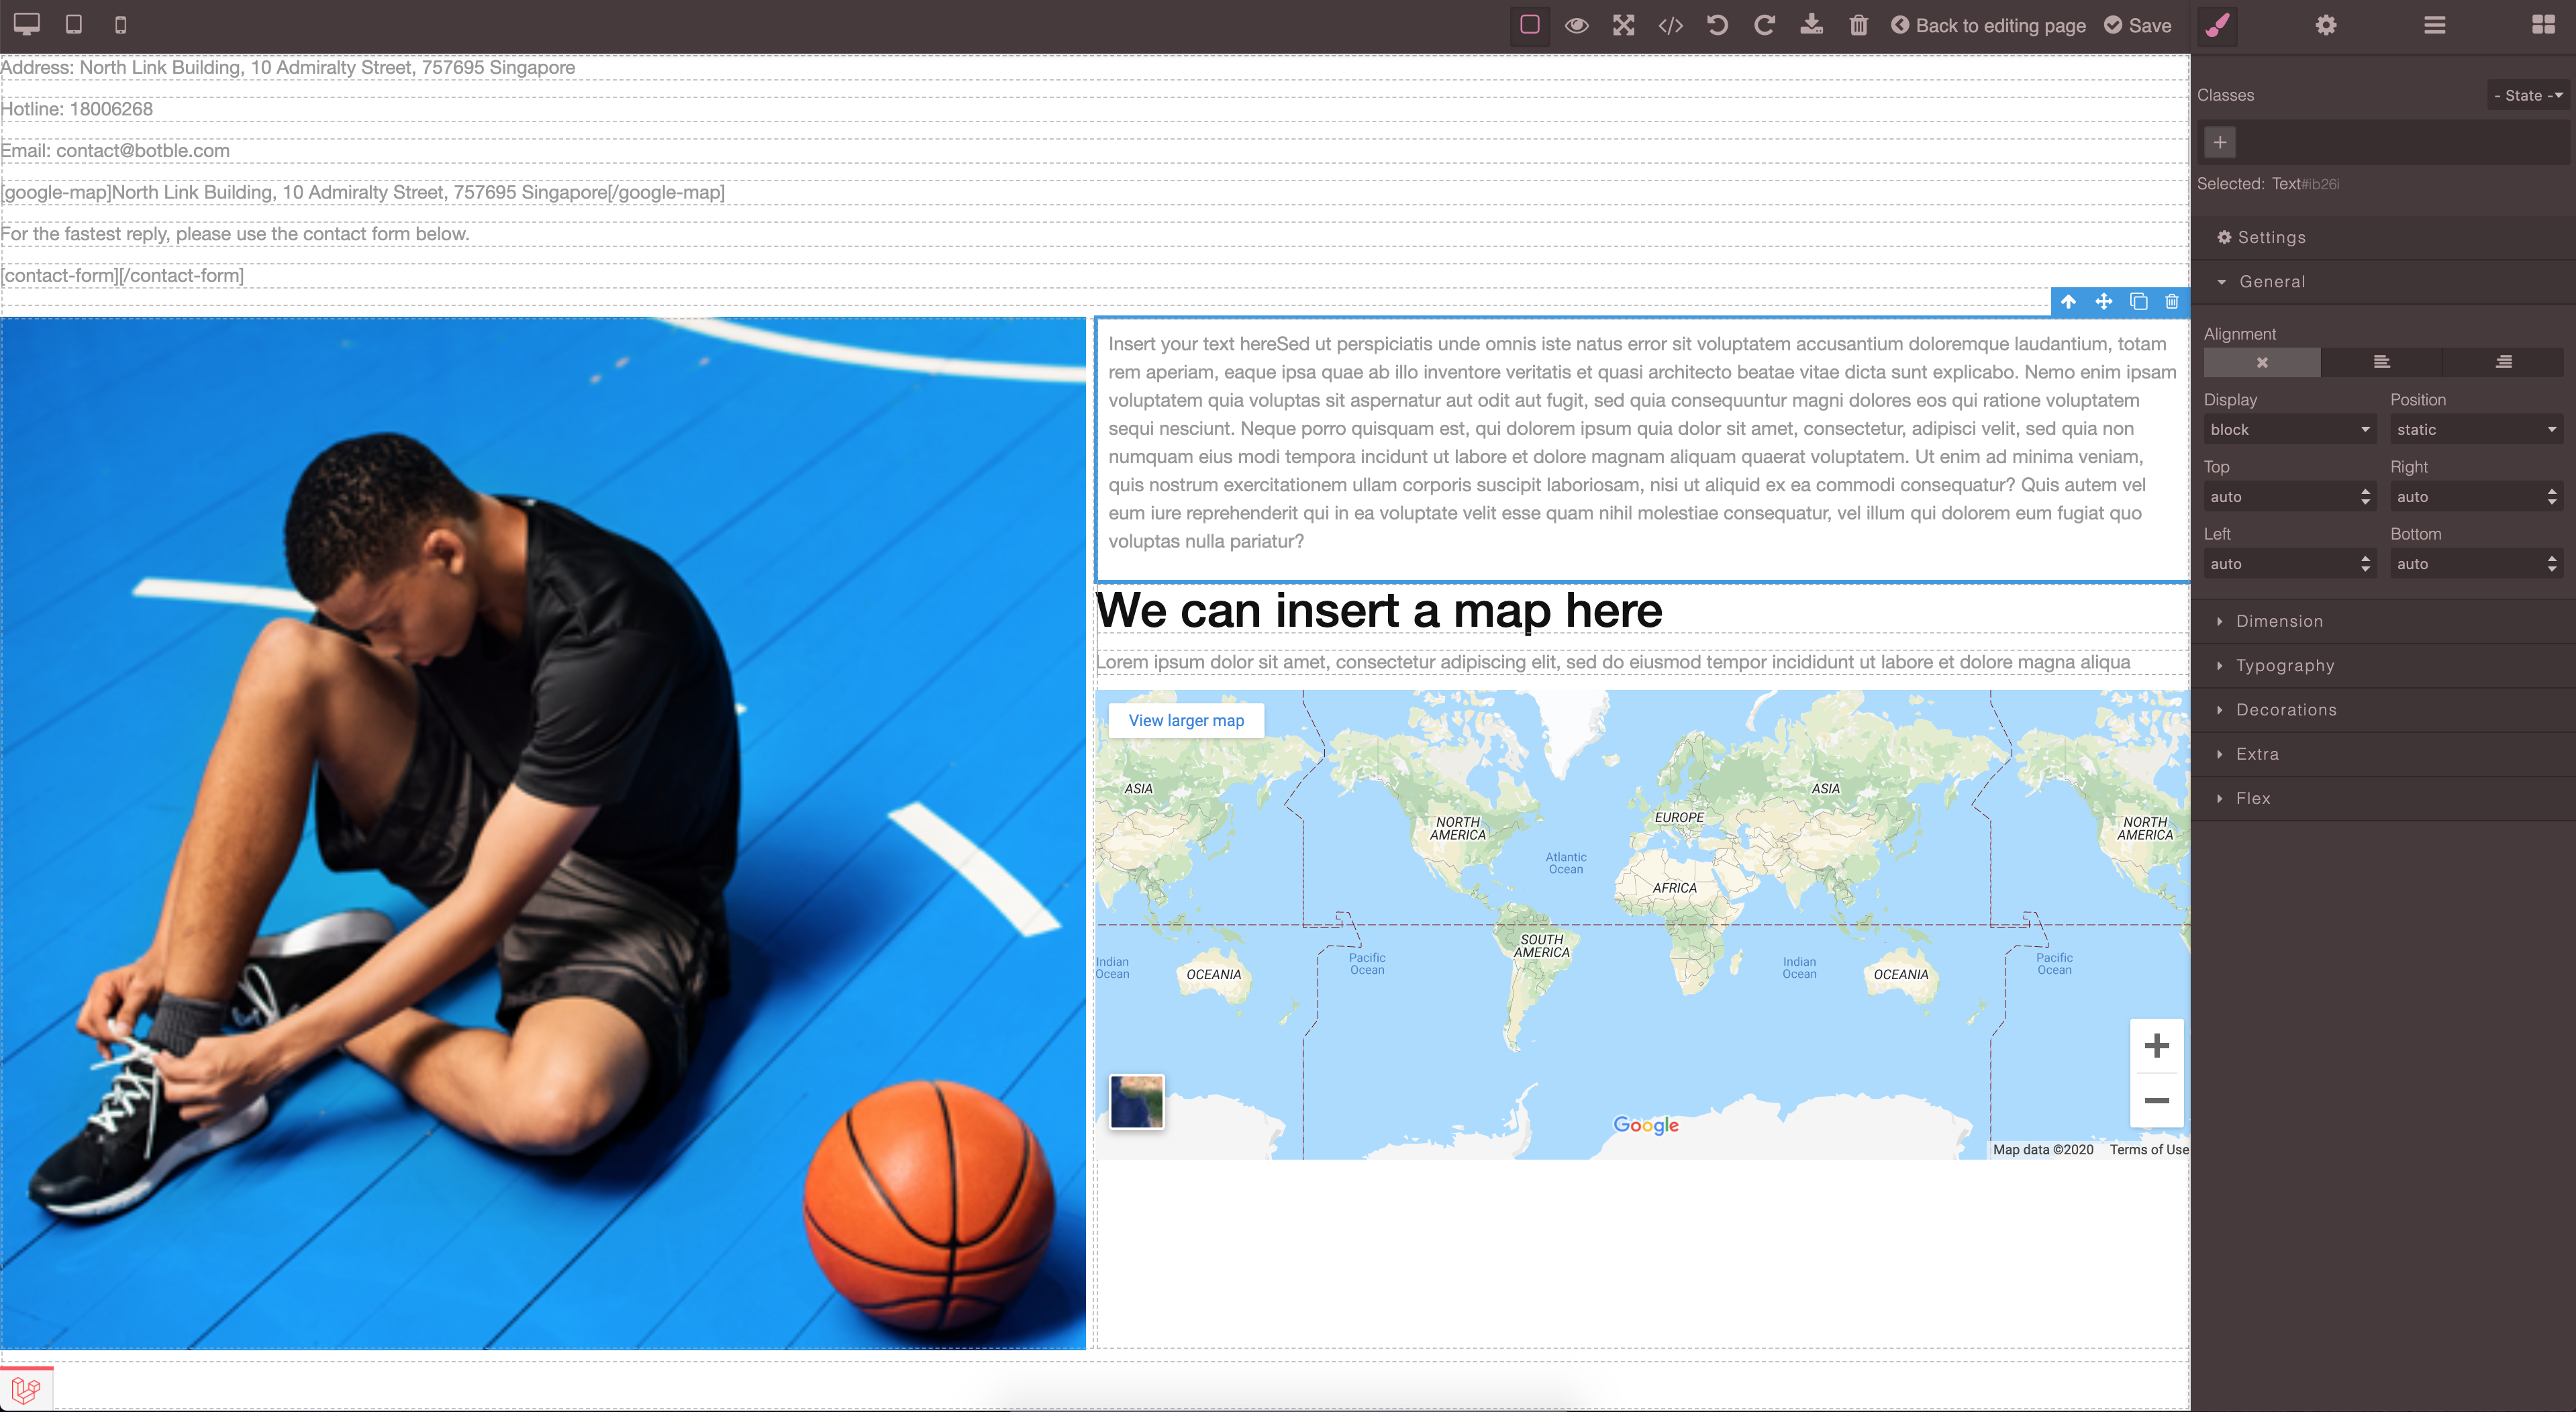Toggle the preview eye icon
This screenshot has width=2576, height=1412.
click(x=1577, y=25)
